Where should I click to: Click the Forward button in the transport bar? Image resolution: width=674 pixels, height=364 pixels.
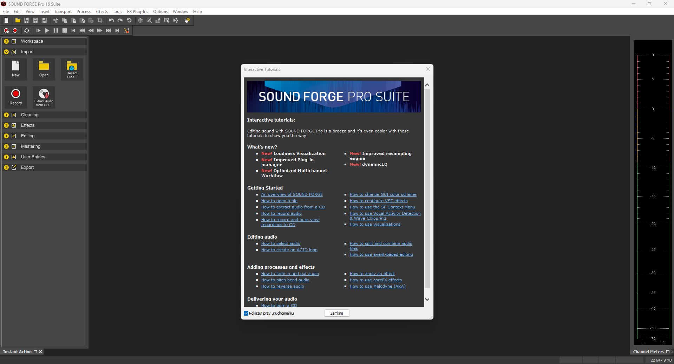[x=100, y=30]
